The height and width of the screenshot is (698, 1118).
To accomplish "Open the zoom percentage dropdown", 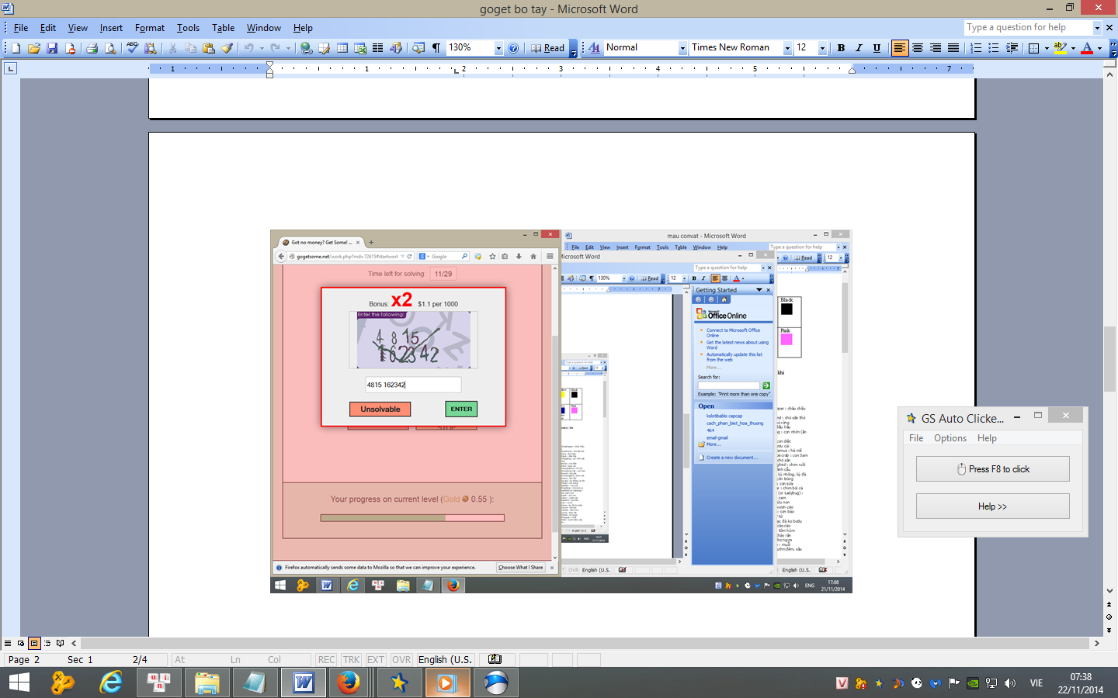I will [498, 48].
